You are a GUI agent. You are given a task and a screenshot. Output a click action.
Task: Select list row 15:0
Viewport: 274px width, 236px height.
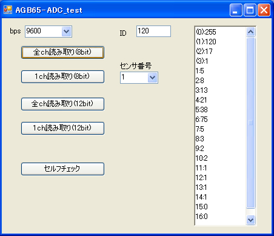tap(221, 207)
